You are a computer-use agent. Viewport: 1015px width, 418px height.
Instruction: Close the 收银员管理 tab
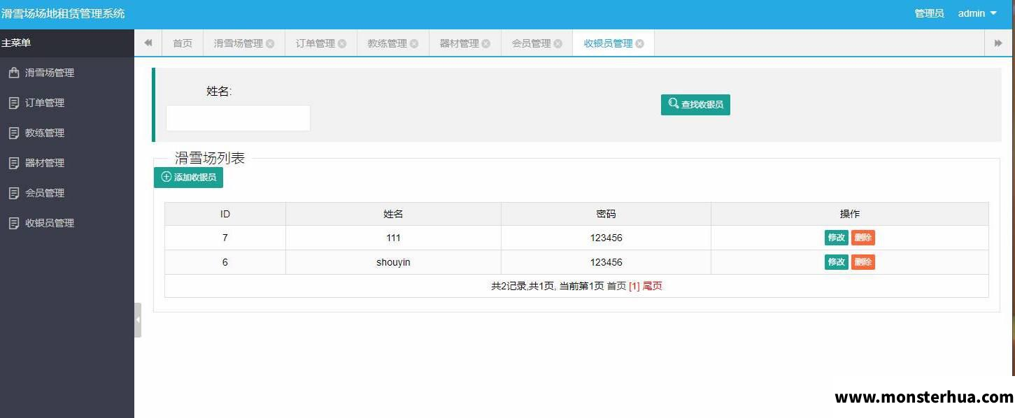click(640, 43)
